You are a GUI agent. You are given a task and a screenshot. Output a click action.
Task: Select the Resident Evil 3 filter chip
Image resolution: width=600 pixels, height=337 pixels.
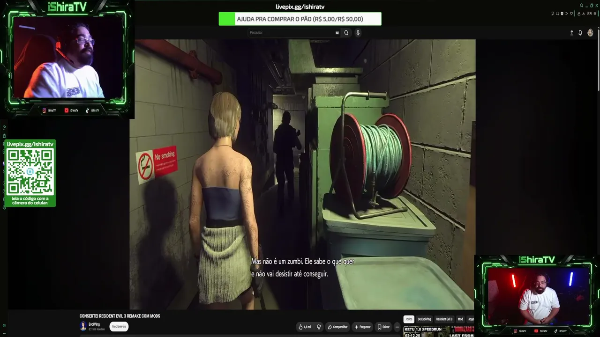pos(444,319)
